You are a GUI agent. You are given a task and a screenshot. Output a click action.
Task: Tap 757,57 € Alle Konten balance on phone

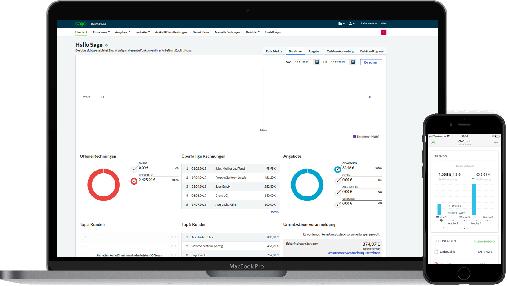coord(464,142)
